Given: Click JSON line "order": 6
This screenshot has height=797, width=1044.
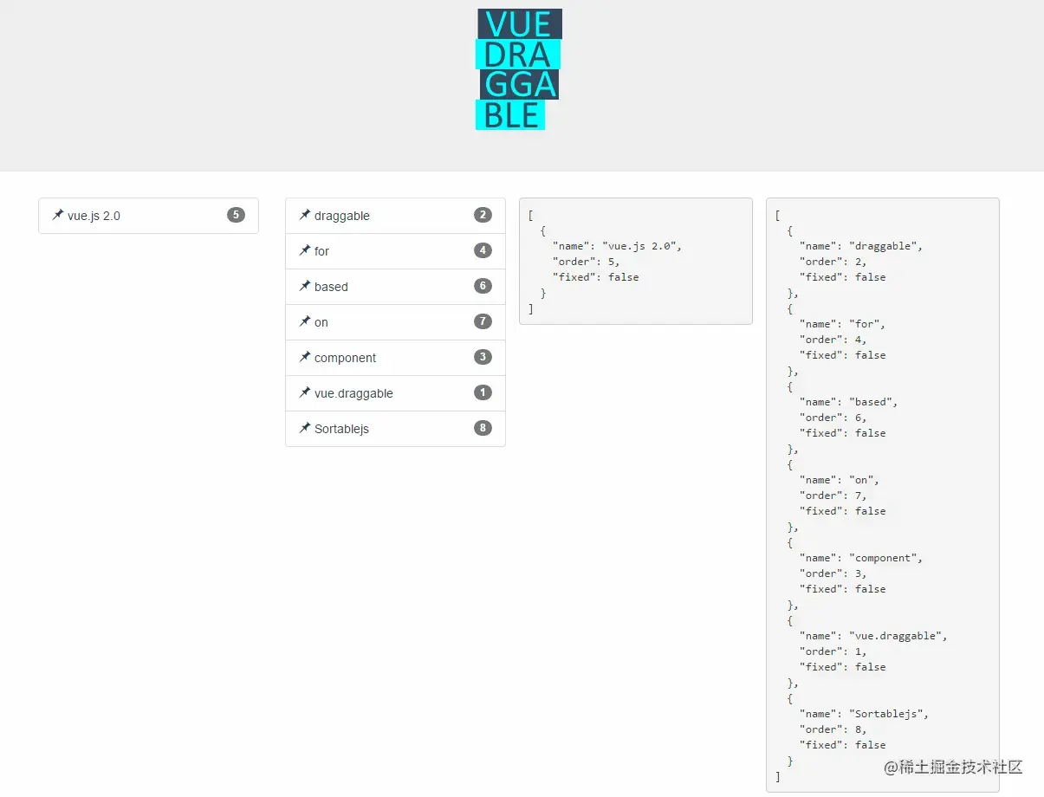Looking at the screenshot, I should coord(833,418).
